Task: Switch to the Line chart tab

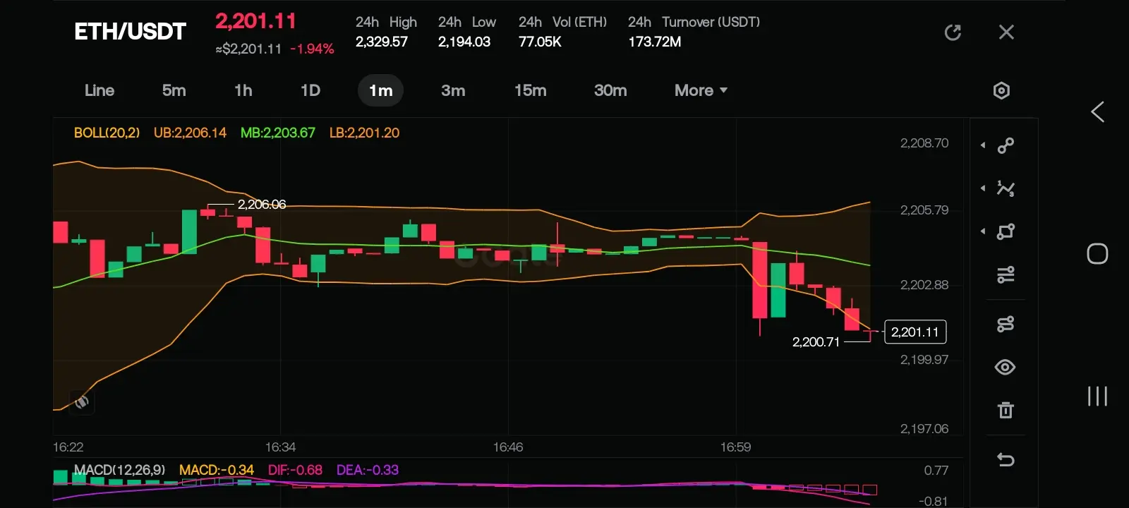Action: [99, 90]
